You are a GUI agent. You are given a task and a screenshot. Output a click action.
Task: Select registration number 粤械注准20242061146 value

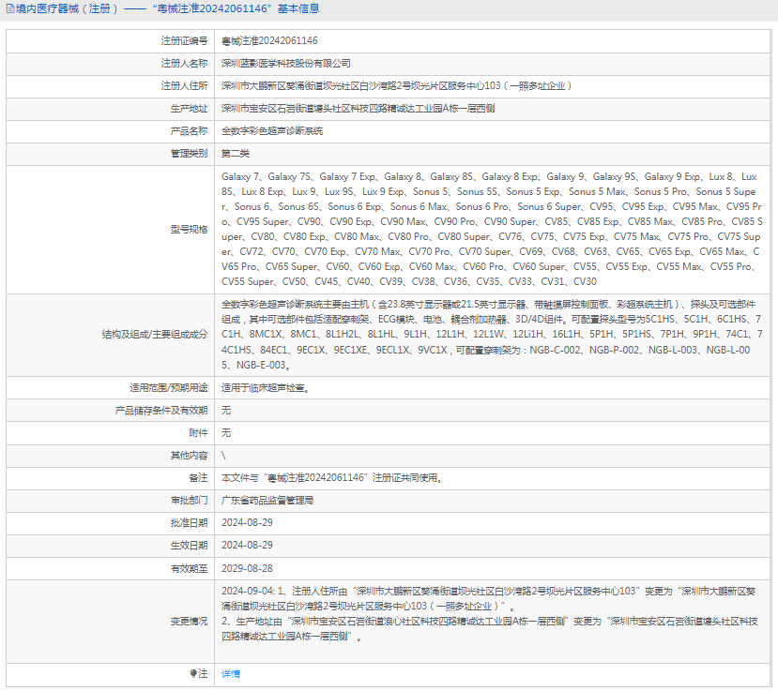click(269, 40)
